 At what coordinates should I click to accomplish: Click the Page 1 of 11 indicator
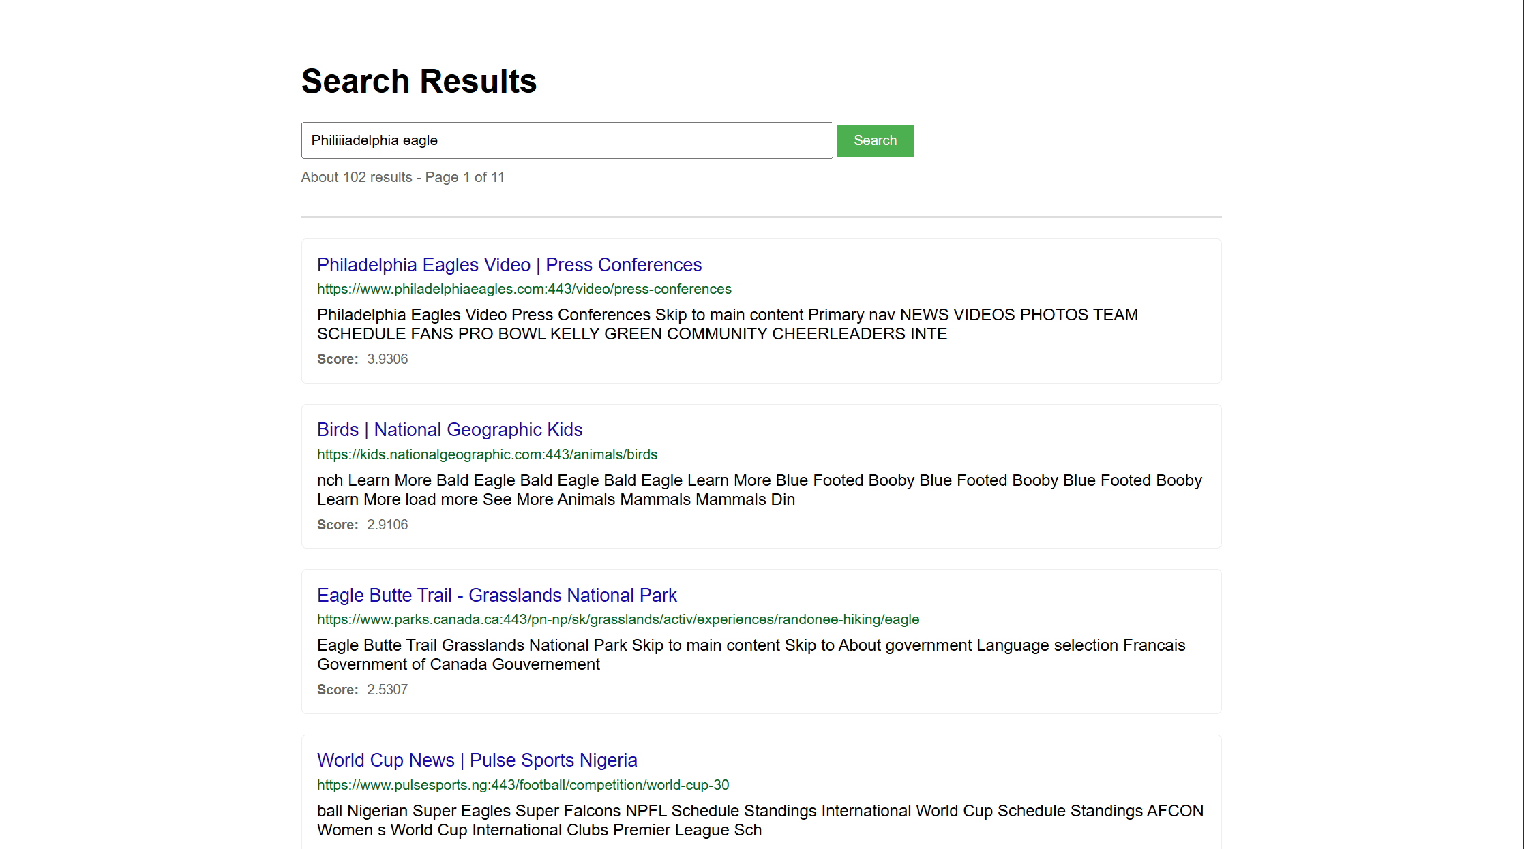pos(464,177)
